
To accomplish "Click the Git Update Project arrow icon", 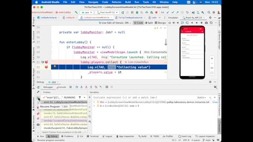I will click(x=168, y=12).
